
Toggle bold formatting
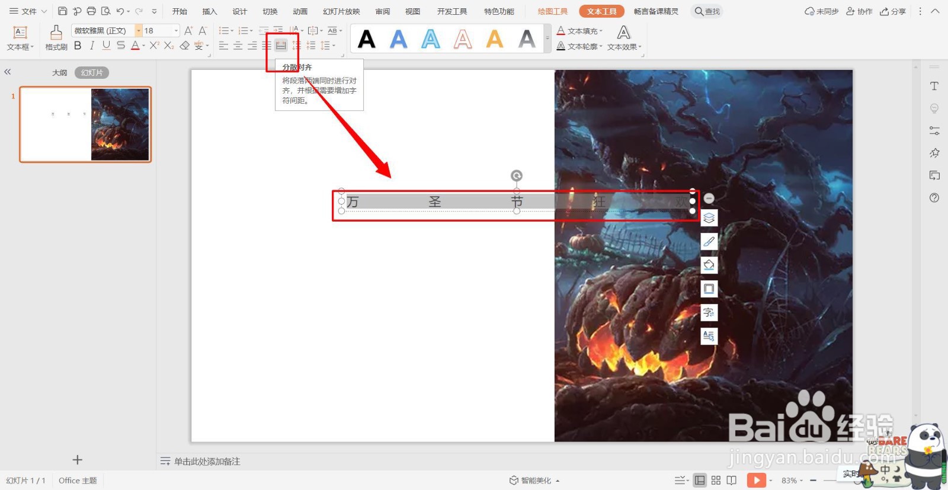click(x=78, y=46)
